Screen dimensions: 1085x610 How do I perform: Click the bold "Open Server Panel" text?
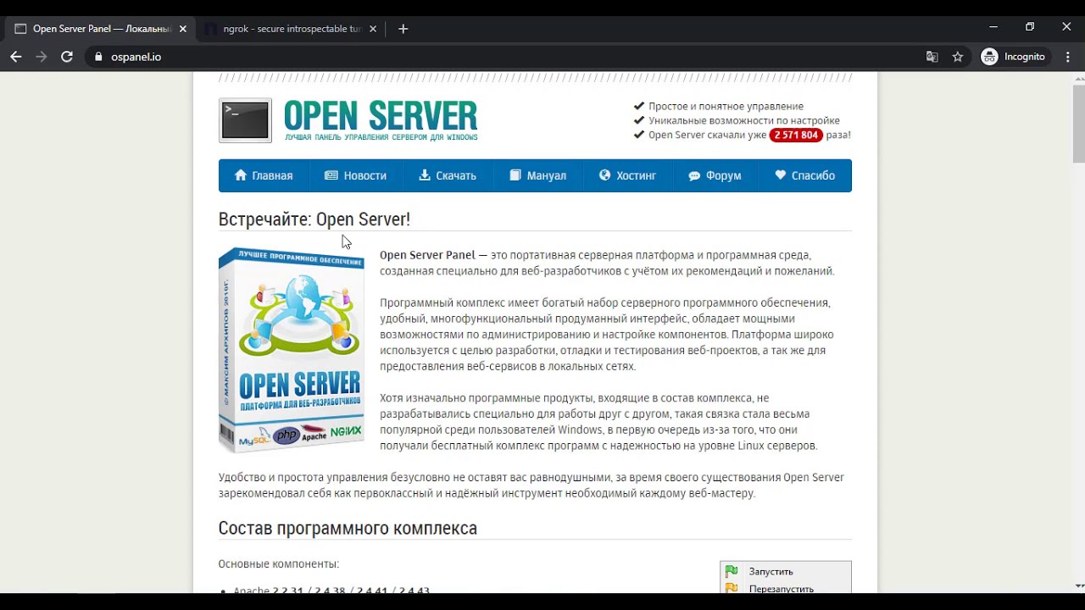coord(427,255)
